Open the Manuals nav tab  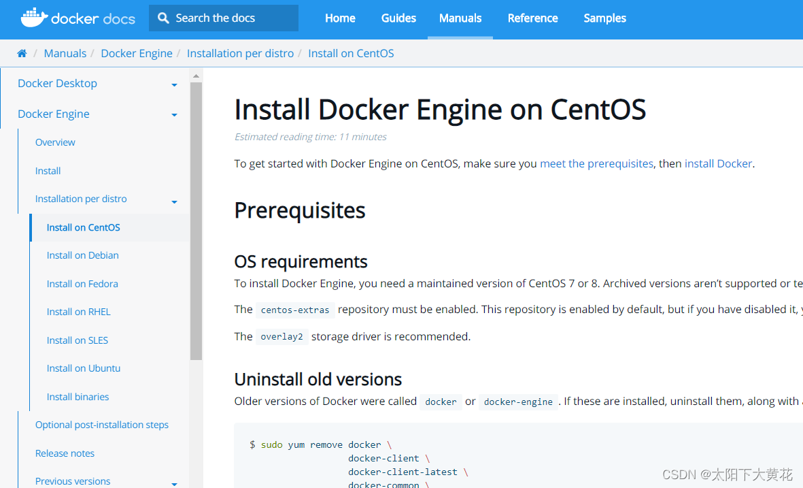[460, 18]
